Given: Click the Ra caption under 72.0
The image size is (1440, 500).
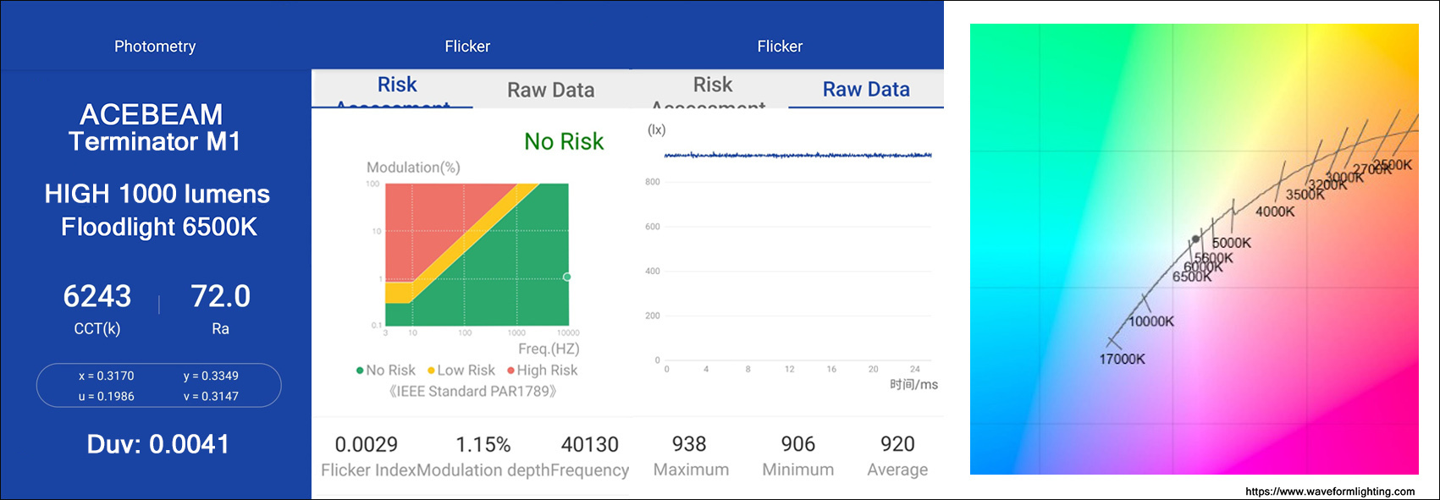Looking at the screenshot, I should coord(220,329).
